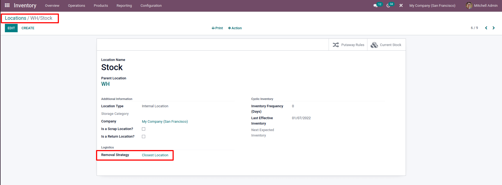Open the Products menu
Viewport: 502px width, 185px height.
tap(101, 5)
